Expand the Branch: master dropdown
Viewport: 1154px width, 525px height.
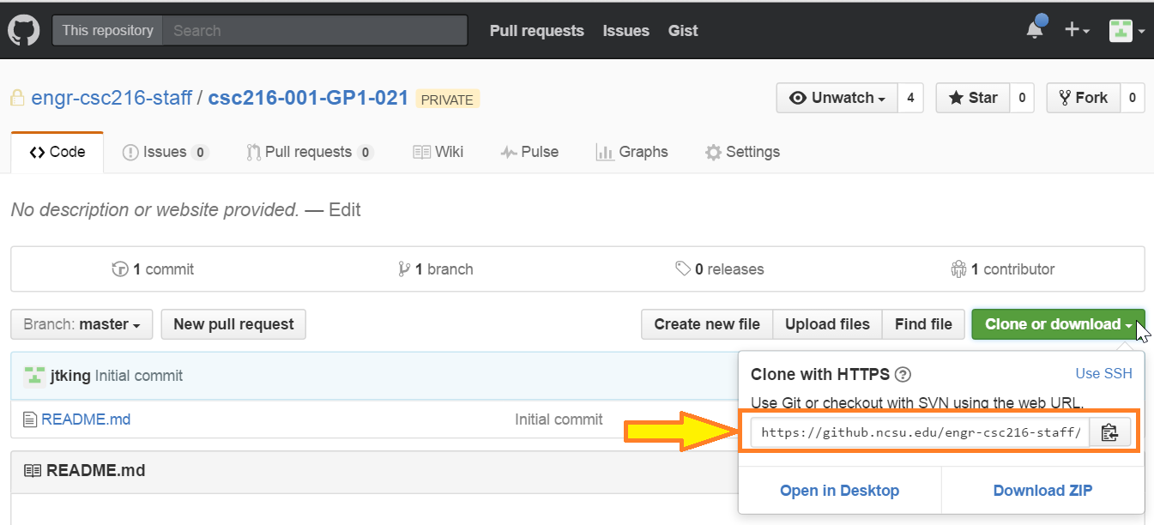(x=81, y=324)
